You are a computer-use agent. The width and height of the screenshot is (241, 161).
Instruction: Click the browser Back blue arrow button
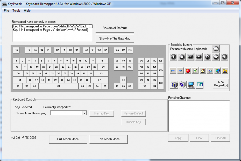pos(173,71)
